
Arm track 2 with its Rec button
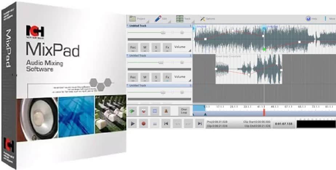(x=133, y=77)
